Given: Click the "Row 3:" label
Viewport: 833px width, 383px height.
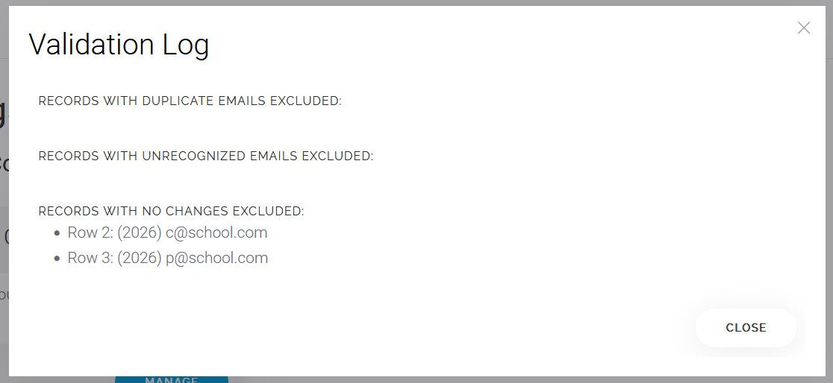Looking at the screenshot, I should [90, 259].
